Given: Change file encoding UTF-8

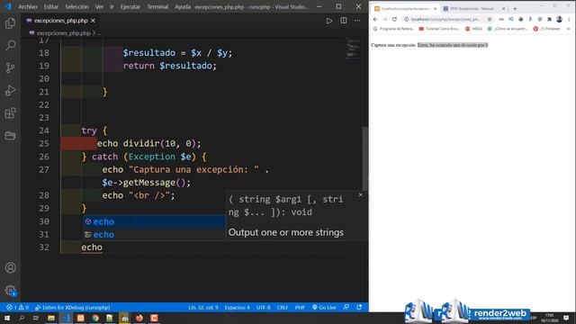Looking at the screenshot, I should (263, 308).
